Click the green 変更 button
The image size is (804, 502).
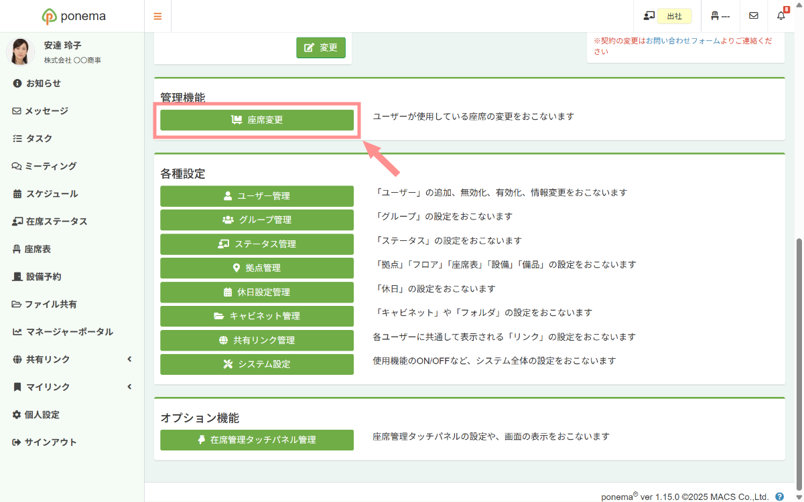point(321,48)
